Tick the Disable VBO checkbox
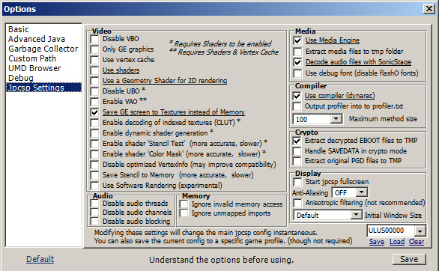 (x=94, y=39)
